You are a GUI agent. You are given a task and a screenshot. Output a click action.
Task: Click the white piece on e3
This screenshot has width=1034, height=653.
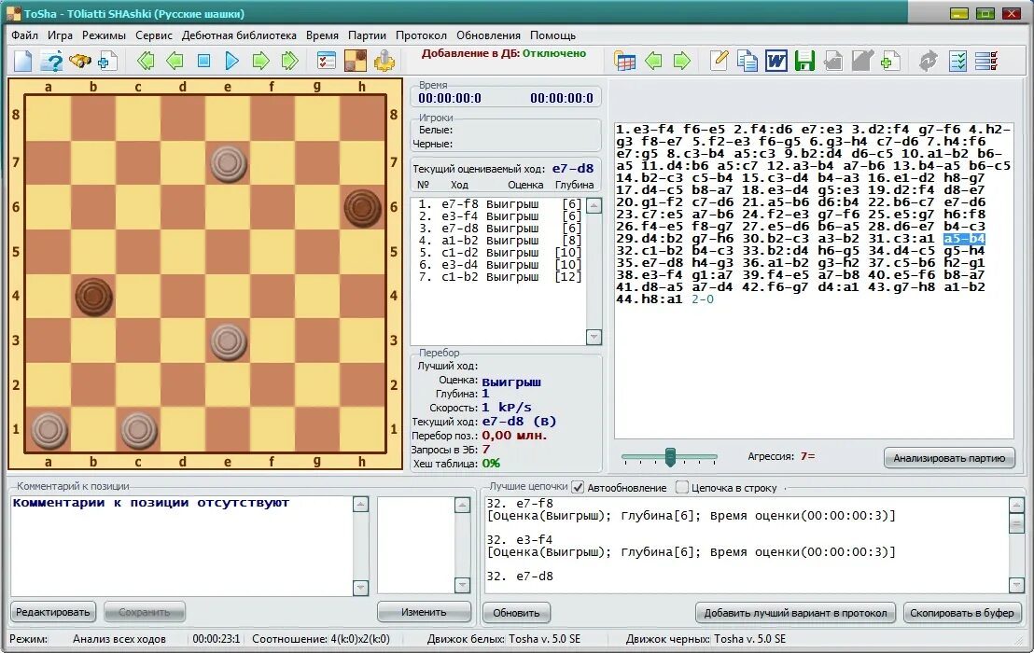pyautogui.click(x=228, y=341)
